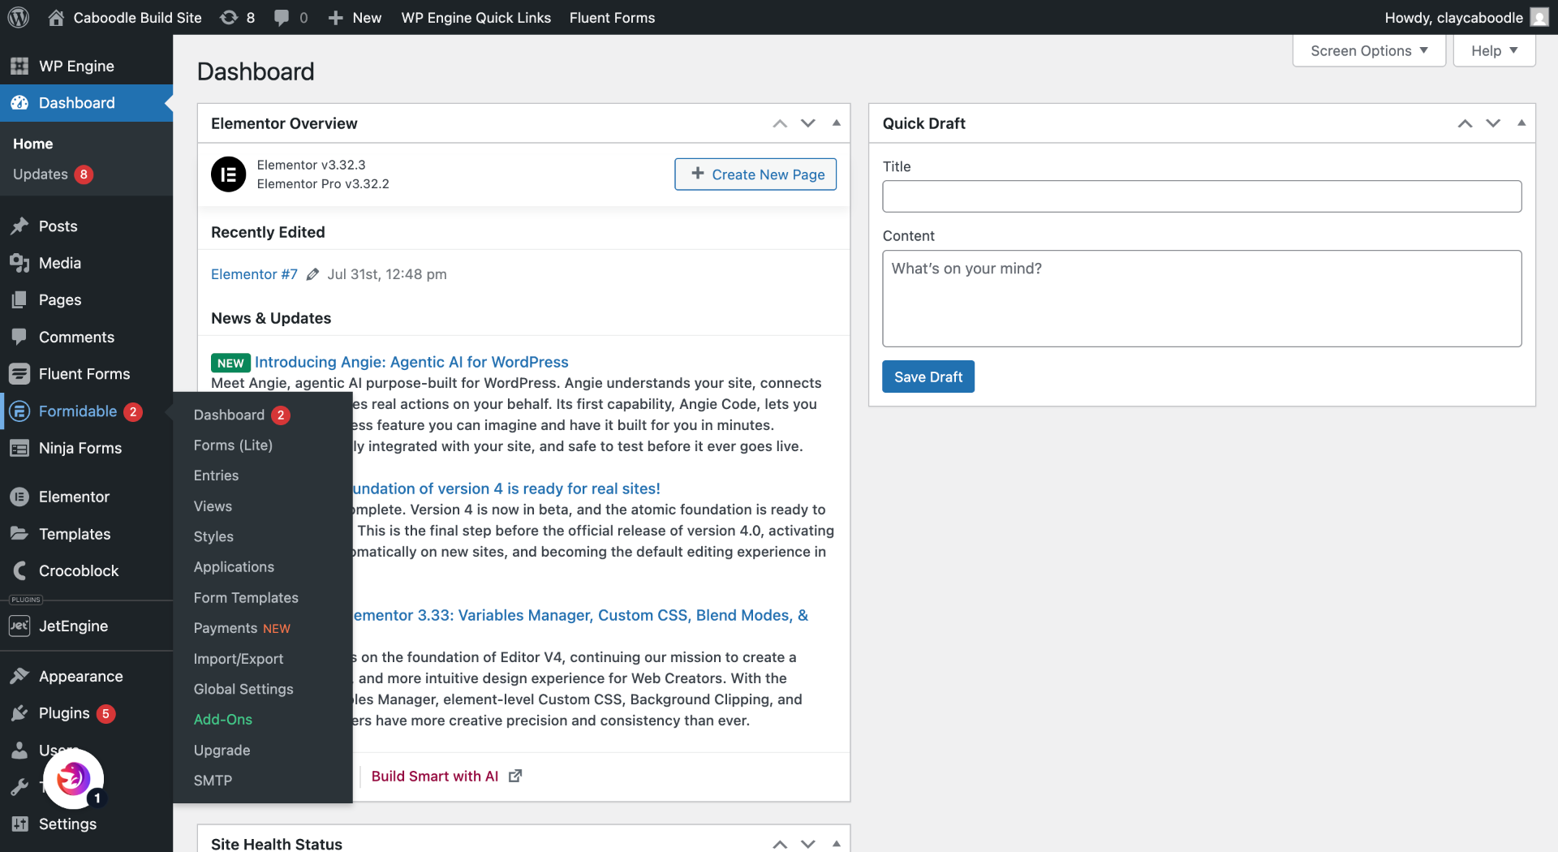Open Payments NEW in Formidable submenu

[263, 628]
